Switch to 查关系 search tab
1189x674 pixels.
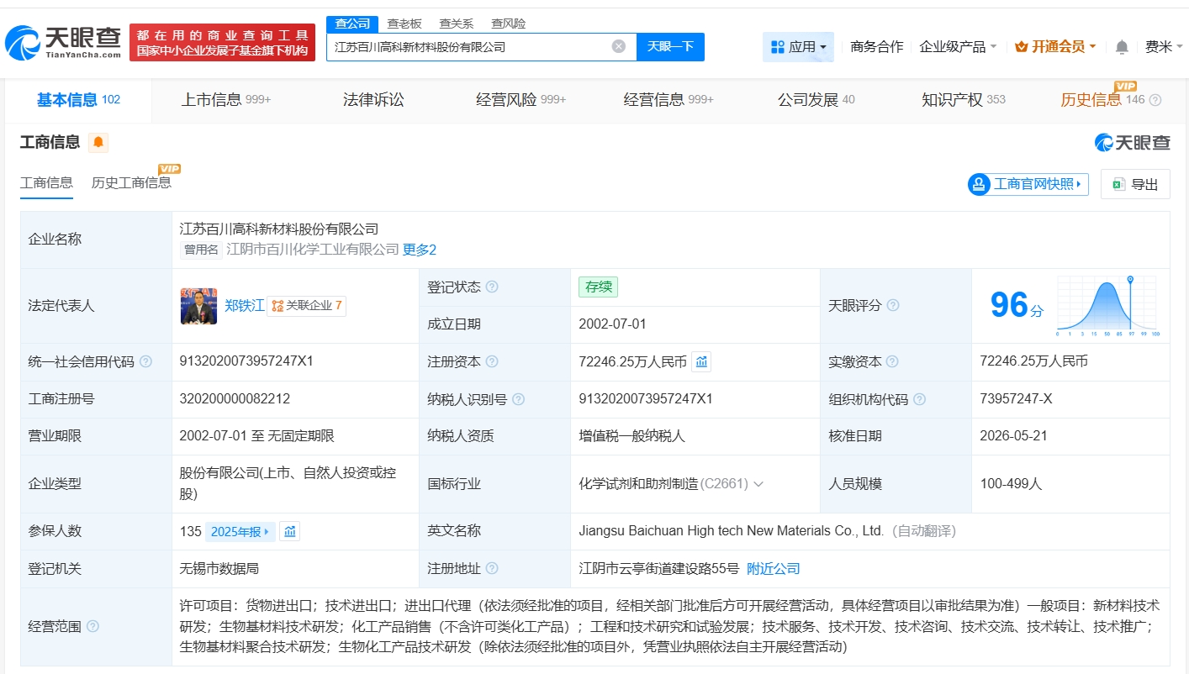457,24
